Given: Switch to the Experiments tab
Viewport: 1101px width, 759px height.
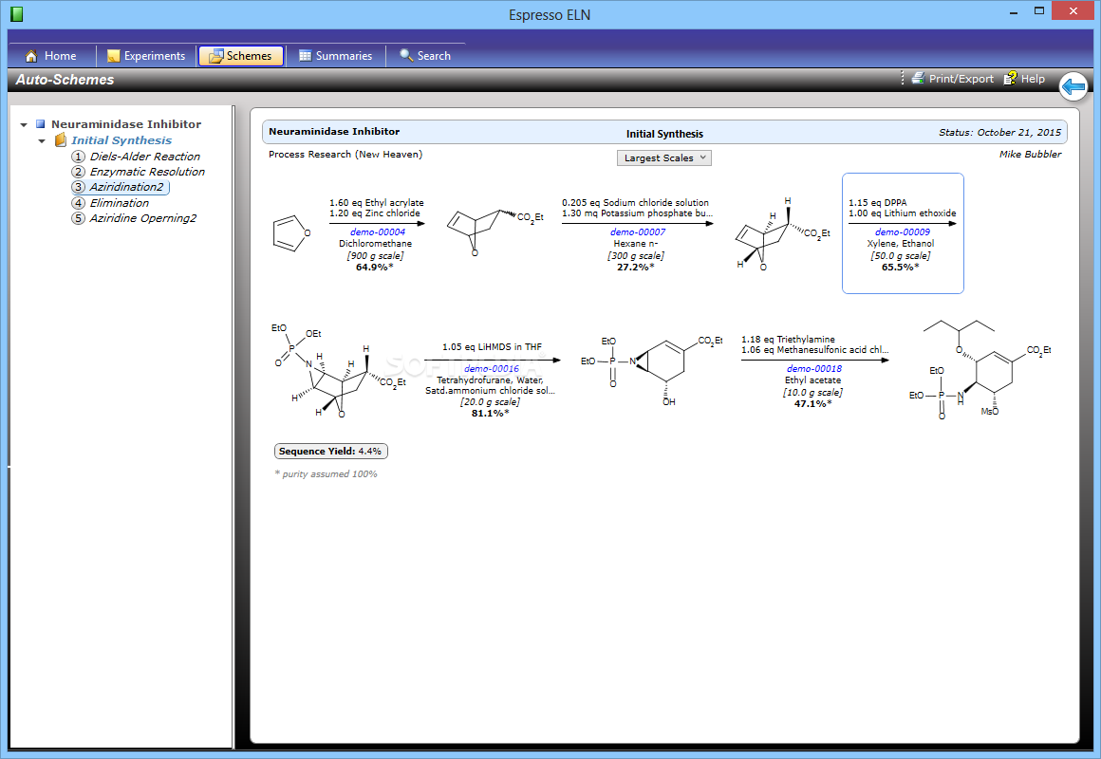Looking at the screenshot, I should pos(146,55).
